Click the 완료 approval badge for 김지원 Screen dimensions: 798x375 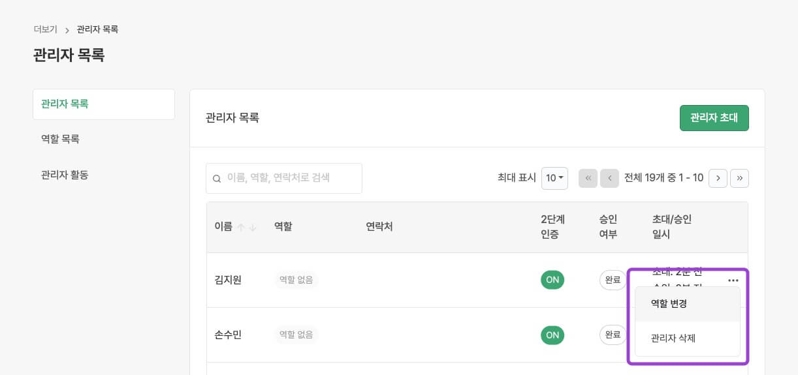pyautogui.click(x=613, y=280)
